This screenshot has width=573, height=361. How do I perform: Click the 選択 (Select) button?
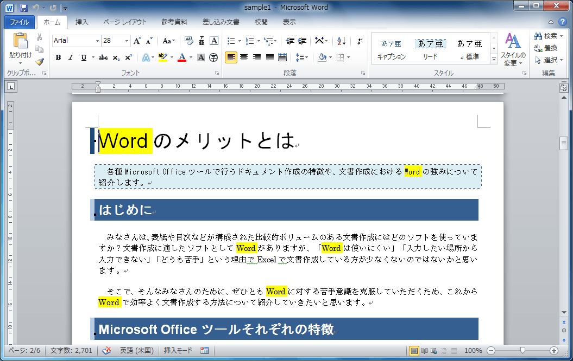coord(549,60)
